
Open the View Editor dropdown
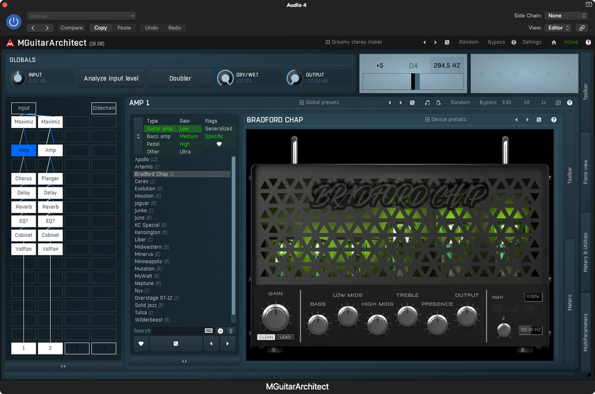coord(559,28)
